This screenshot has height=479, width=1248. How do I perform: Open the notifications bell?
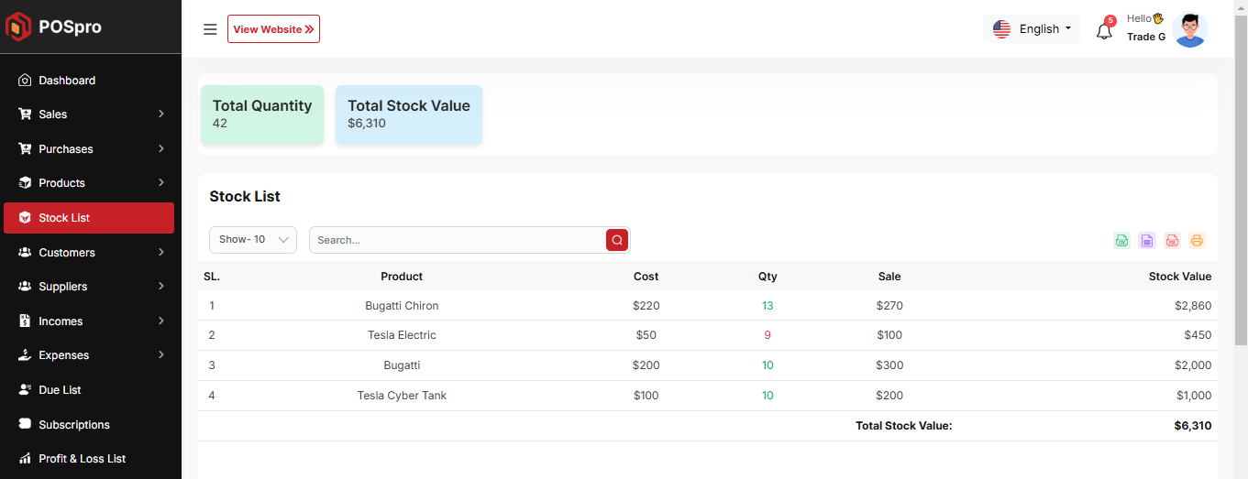pyautogui.click(x=1104, y=30)
